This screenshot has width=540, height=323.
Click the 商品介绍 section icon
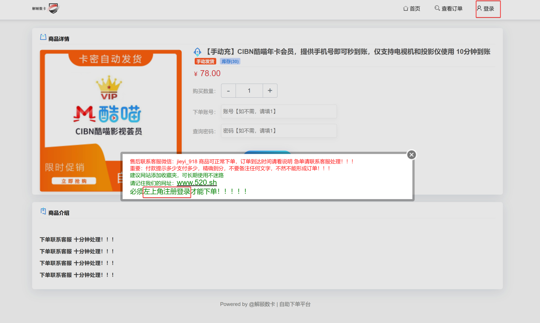click(43, 211)
